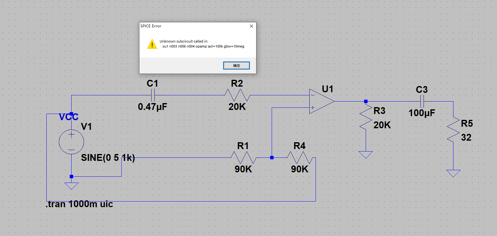Click the R1 reference label
The image size is (497, 236).
click(243, 146)
